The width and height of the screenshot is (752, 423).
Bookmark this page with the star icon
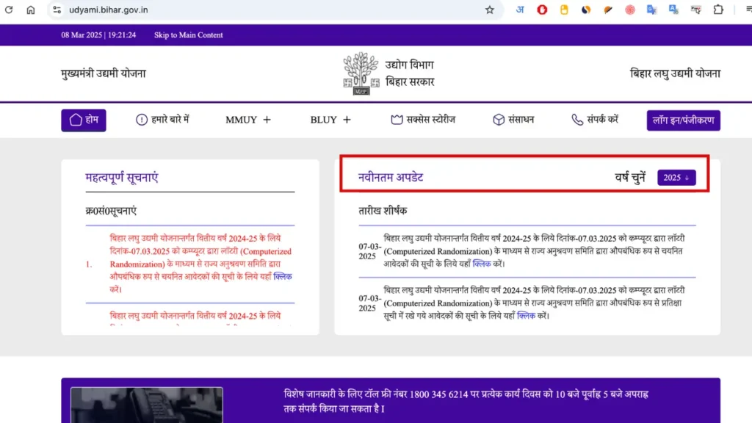tap(490, 10)
